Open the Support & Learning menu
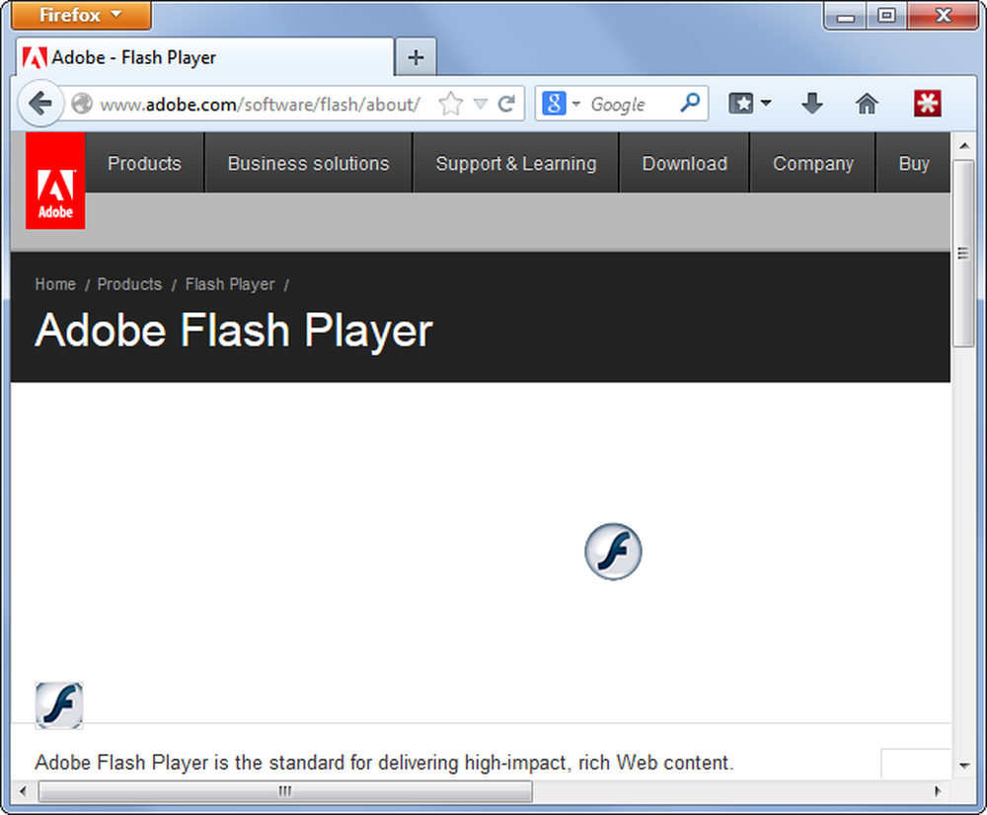 pos(516,163)
